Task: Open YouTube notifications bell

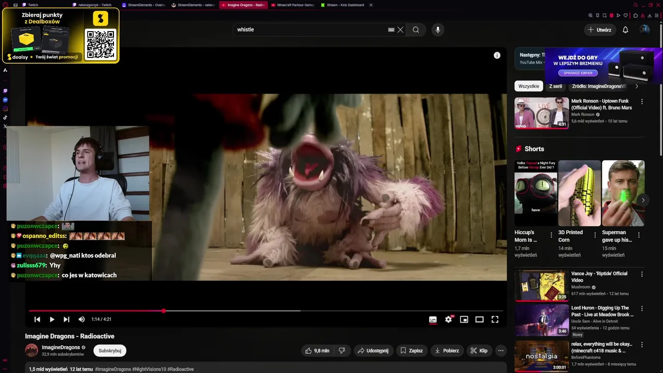Action: click(625, 30)
